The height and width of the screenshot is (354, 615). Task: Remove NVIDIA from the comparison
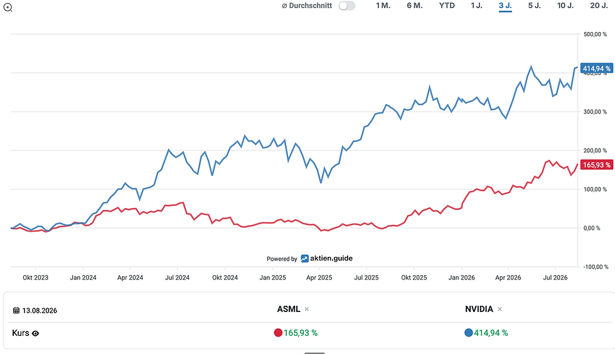[x=500, y=310]
